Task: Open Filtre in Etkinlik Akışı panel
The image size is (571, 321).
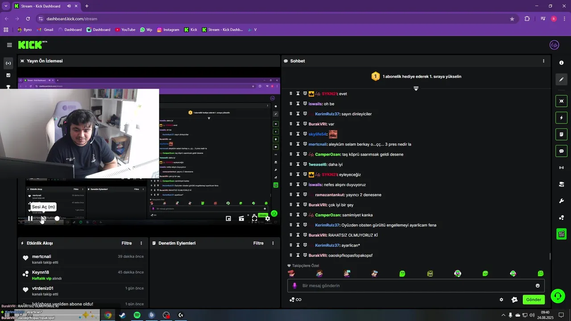Action: click(x=127, y=243)
